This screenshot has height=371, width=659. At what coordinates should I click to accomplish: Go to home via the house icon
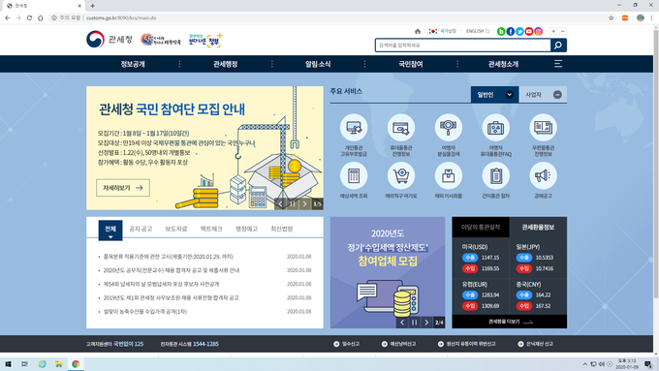(418, 31)
